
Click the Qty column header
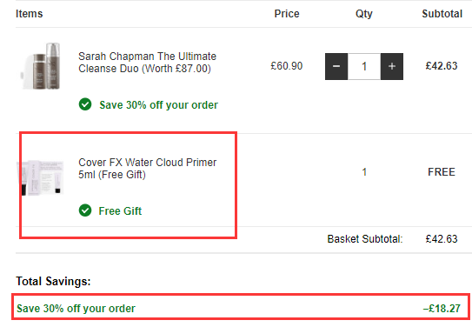[364, 14]
